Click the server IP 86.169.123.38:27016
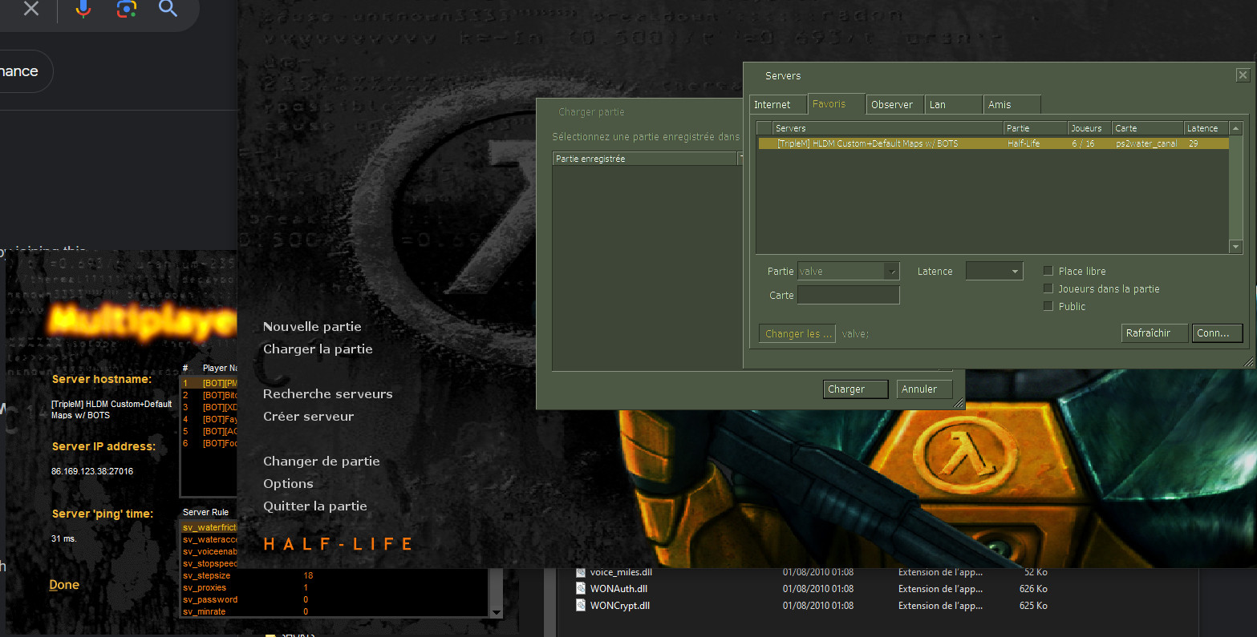Screen dimensions: 1257x637 click(x=92, y=471)
